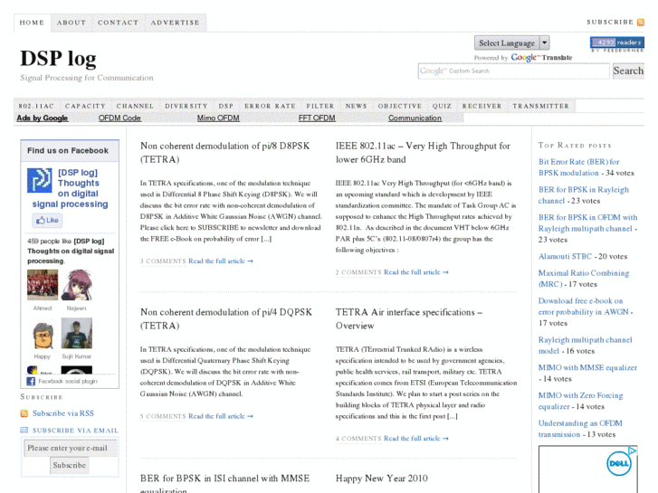The image size is (658, 493).
Task: Click the RSS icon next to Subscribe via RSS
Action: pyautogui.click(x=24, y=413)
